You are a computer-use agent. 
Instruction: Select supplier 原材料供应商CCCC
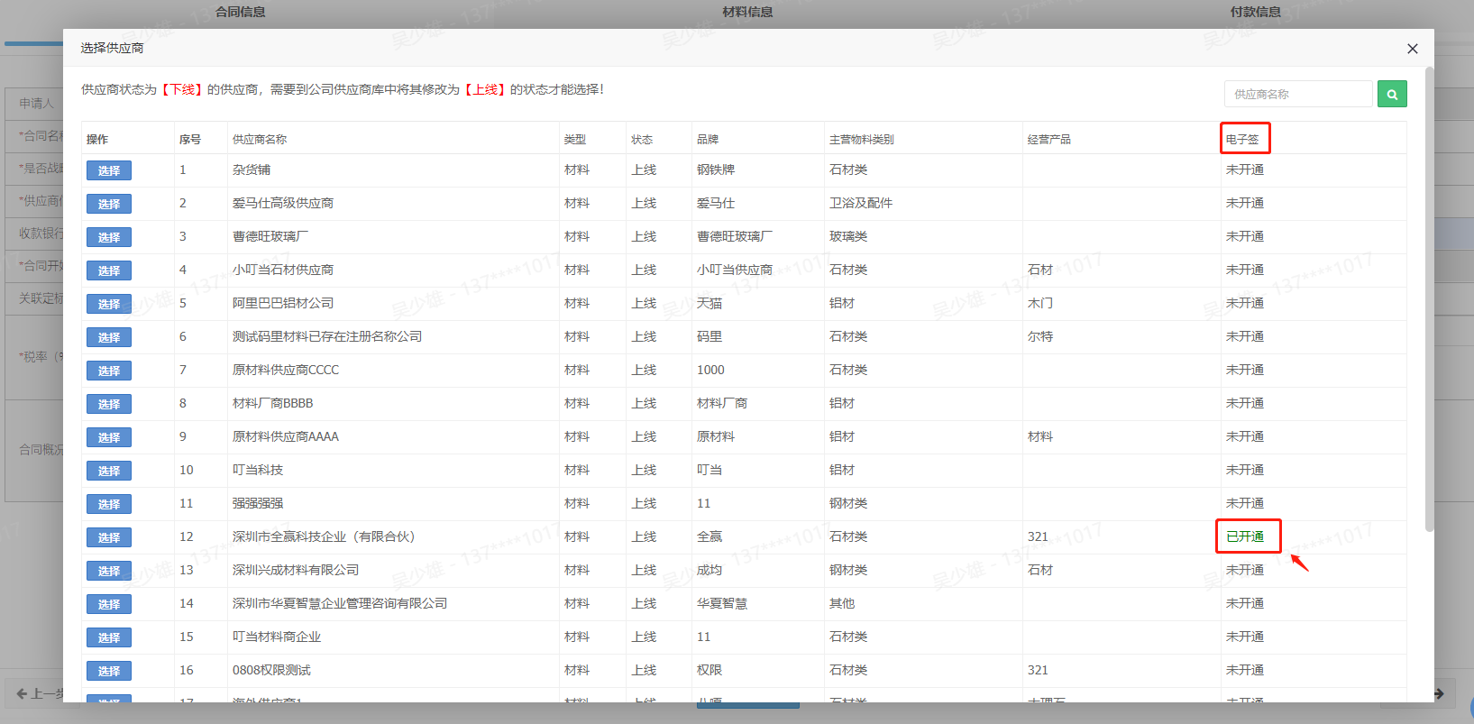pyautogui.click(x=109, y=371)
